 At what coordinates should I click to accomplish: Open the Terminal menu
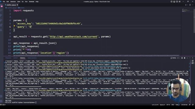(31, 2)
